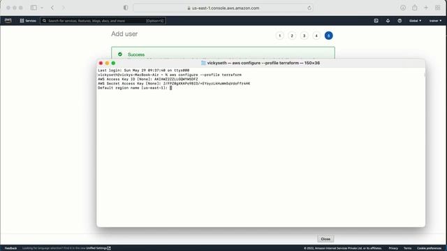447x251 pixels.
Task: Click the AWS Access Key ID line
Action: pyautogui.click(x=147, y=79)
